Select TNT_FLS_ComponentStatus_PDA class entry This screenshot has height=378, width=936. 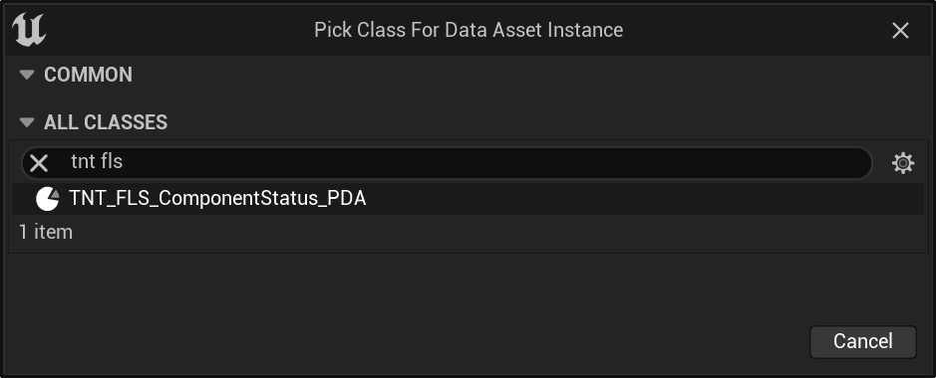[468, 199]
